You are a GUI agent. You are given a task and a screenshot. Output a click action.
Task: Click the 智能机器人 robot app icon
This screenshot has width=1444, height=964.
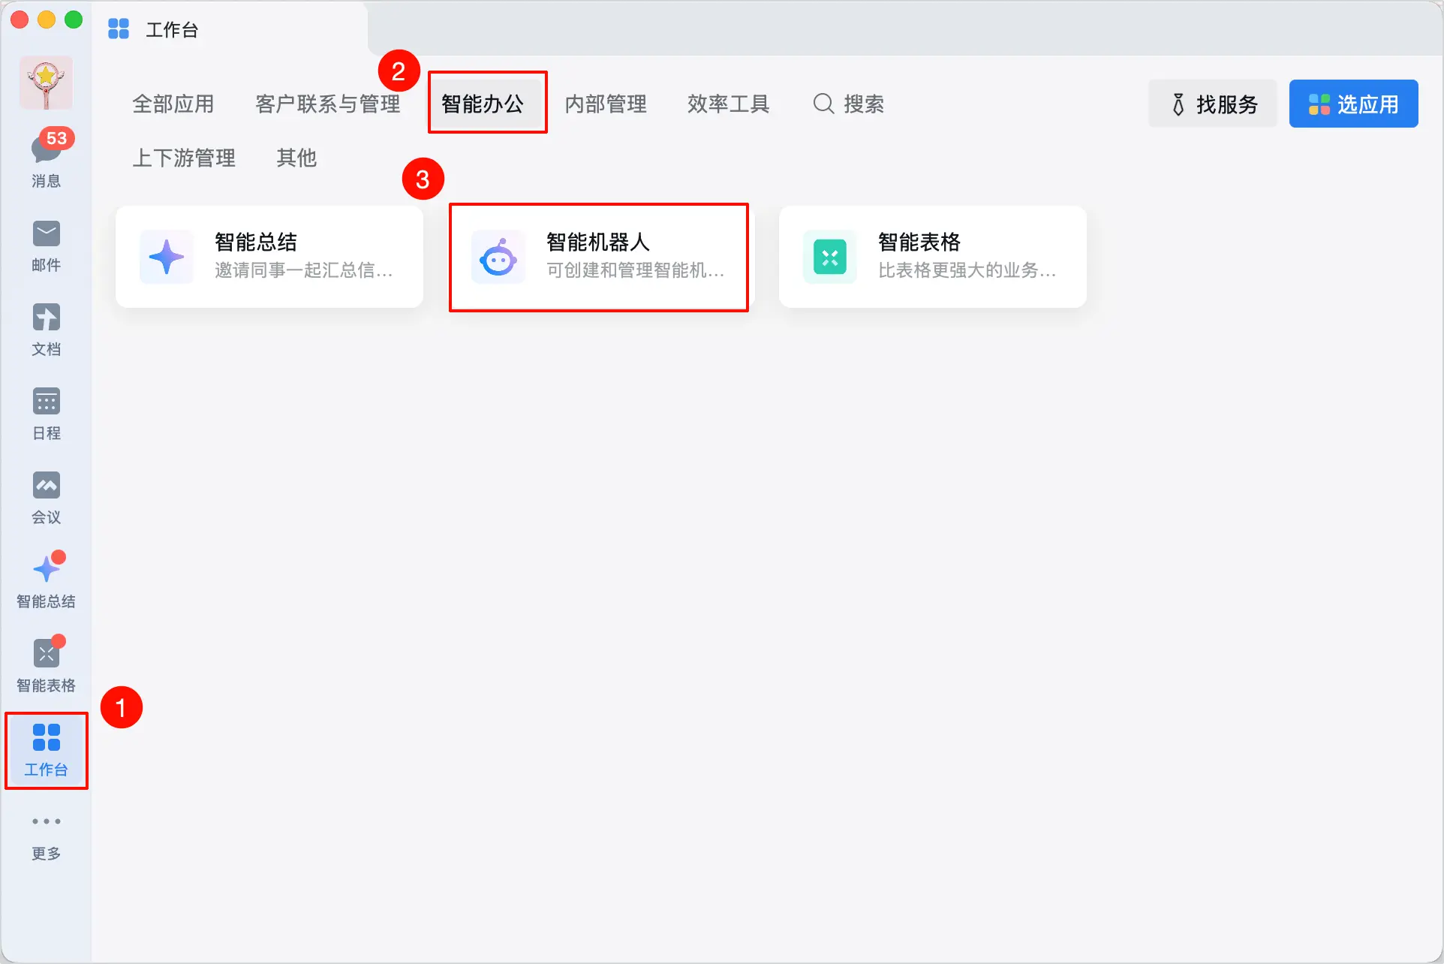(598, 257)
